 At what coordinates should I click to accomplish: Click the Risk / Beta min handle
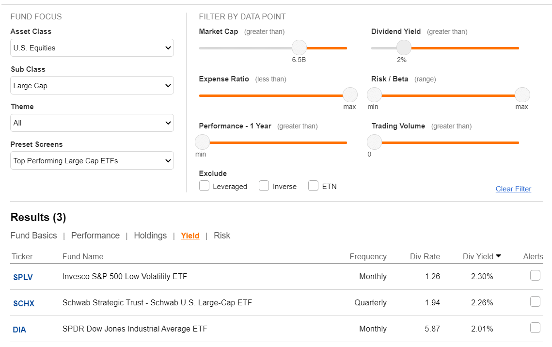point(374,95)
